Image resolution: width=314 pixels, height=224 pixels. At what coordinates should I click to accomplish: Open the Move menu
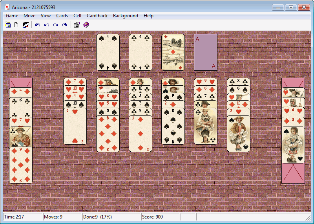(x=29, y=16)
